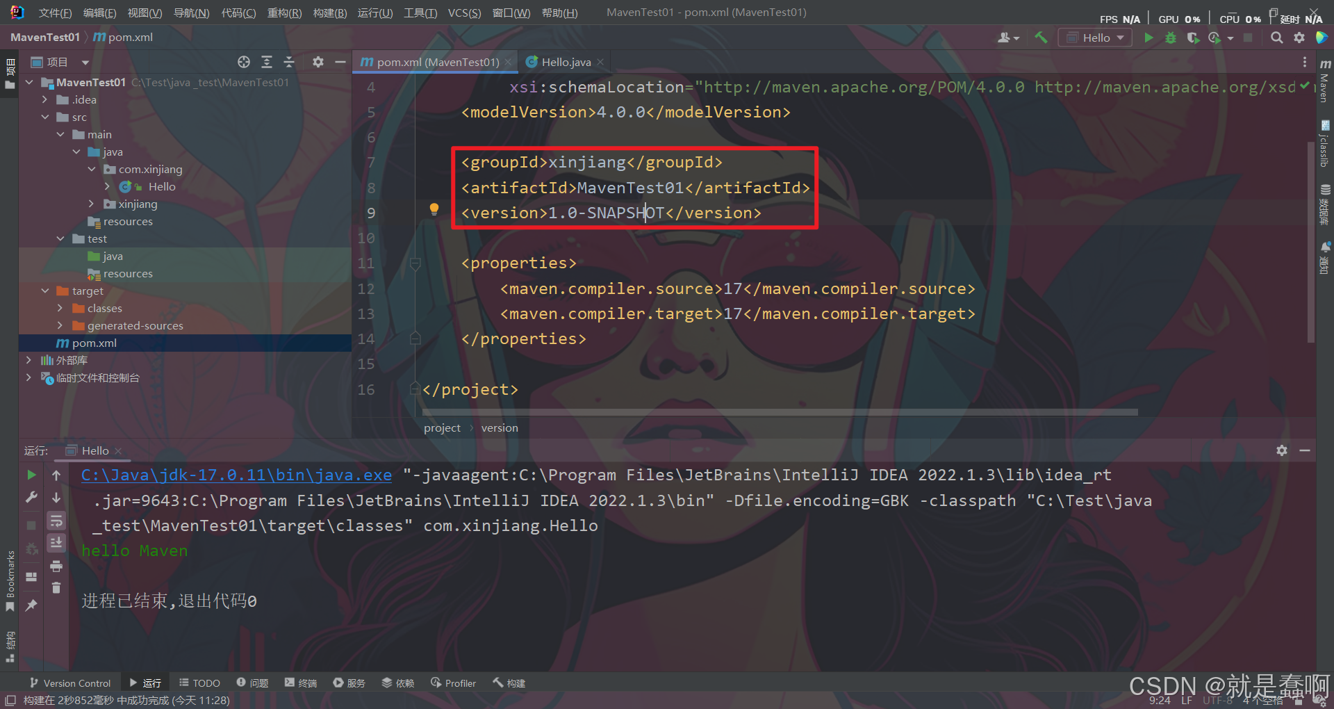Screen dimensions: 1334x709
Task: Switch to the Hello.java editor tab
Action: [x=566, y=62]
